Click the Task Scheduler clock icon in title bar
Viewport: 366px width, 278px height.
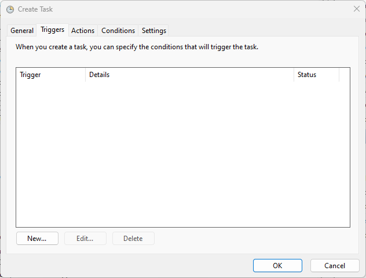point(10,9)
